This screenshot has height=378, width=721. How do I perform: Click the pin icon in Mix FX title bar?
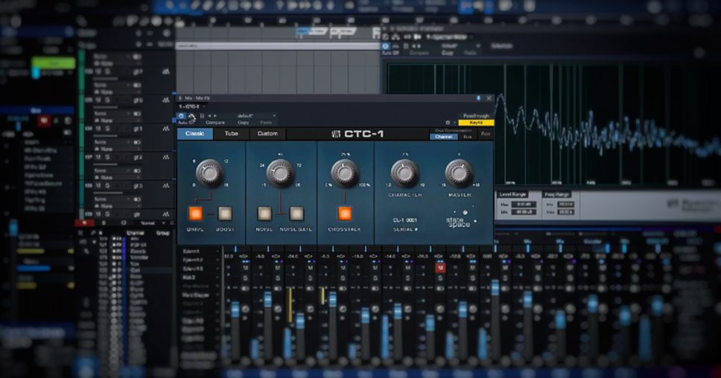pyautogui.click(x=478, y=97)
